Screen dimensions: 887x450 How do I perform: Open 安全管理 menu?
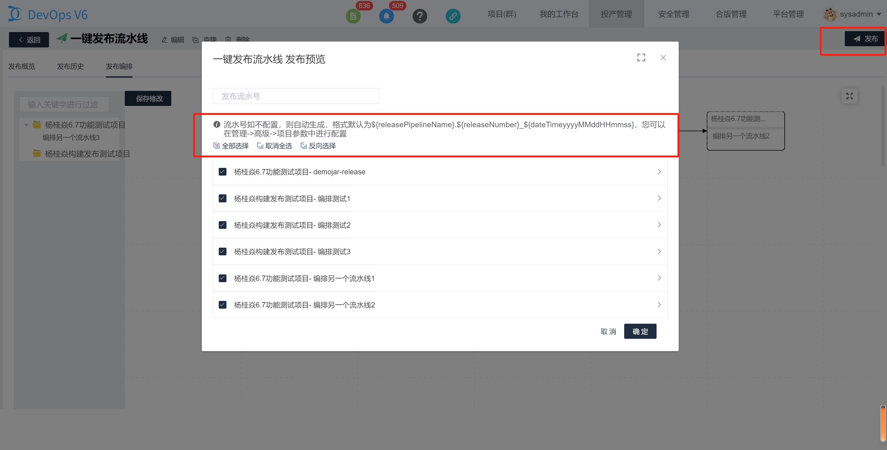pyautogui.click(x=673, y=14)
